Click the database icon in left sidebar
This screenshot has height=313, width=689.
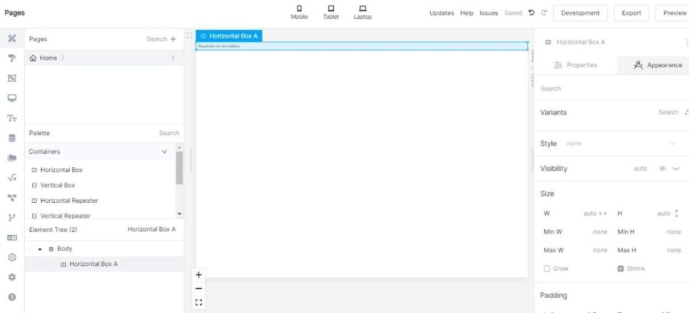[11, 138]
